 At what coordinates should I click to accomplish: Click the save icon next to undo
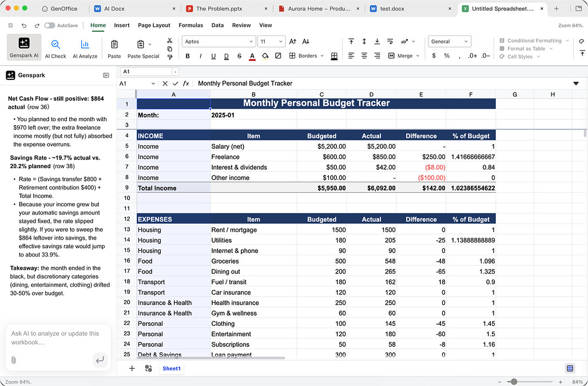click(x=10, y=26)
